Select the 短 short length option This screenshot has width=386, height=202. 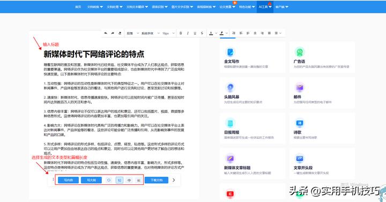point(120,180)
